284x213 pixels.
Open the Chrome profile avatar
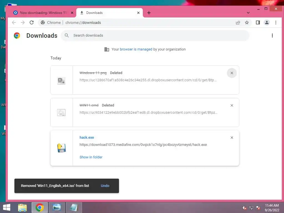(267, 22)
